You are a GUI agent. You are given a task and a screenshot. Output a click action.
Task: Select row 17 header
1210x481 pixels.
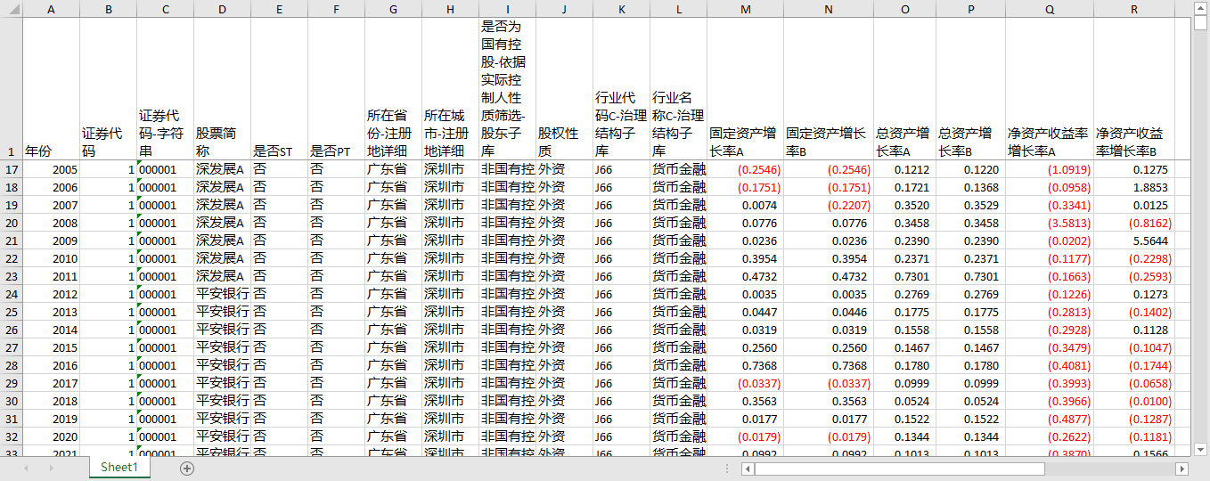(x=11, y=169)
